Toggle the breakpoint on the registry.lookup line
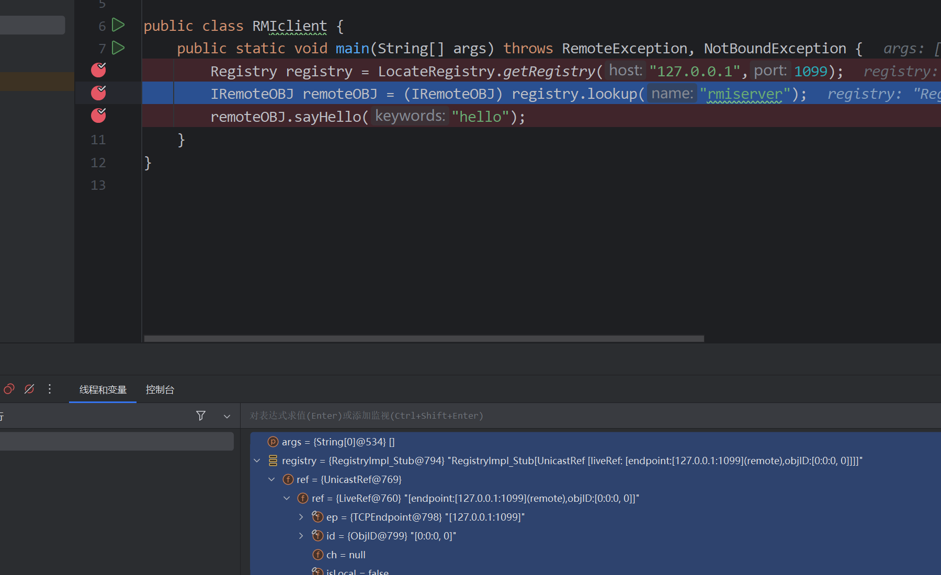This screenshot has width=941, height=575. (x=98, y=93)
